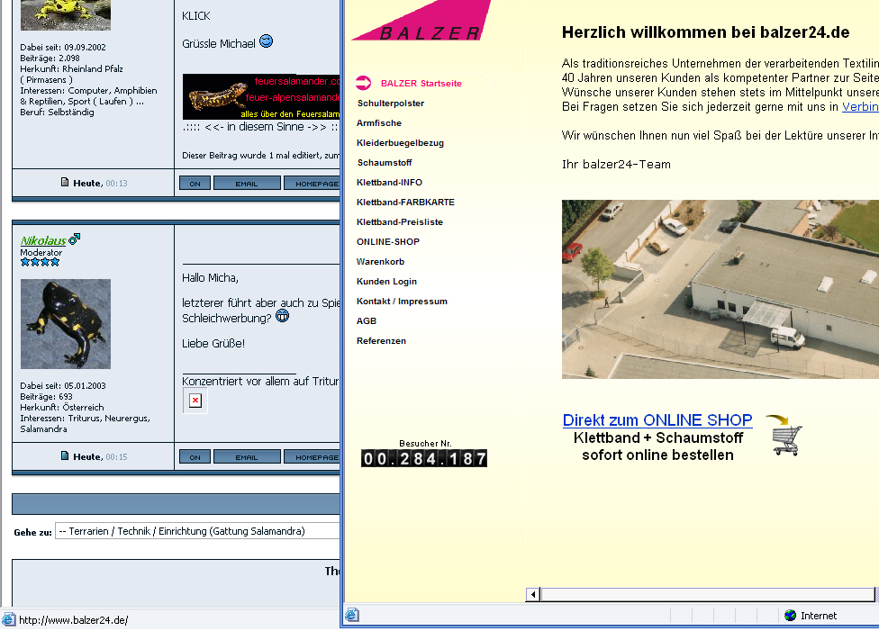Open the Gehe zu forum dropdown

click(x=196, y=531)
